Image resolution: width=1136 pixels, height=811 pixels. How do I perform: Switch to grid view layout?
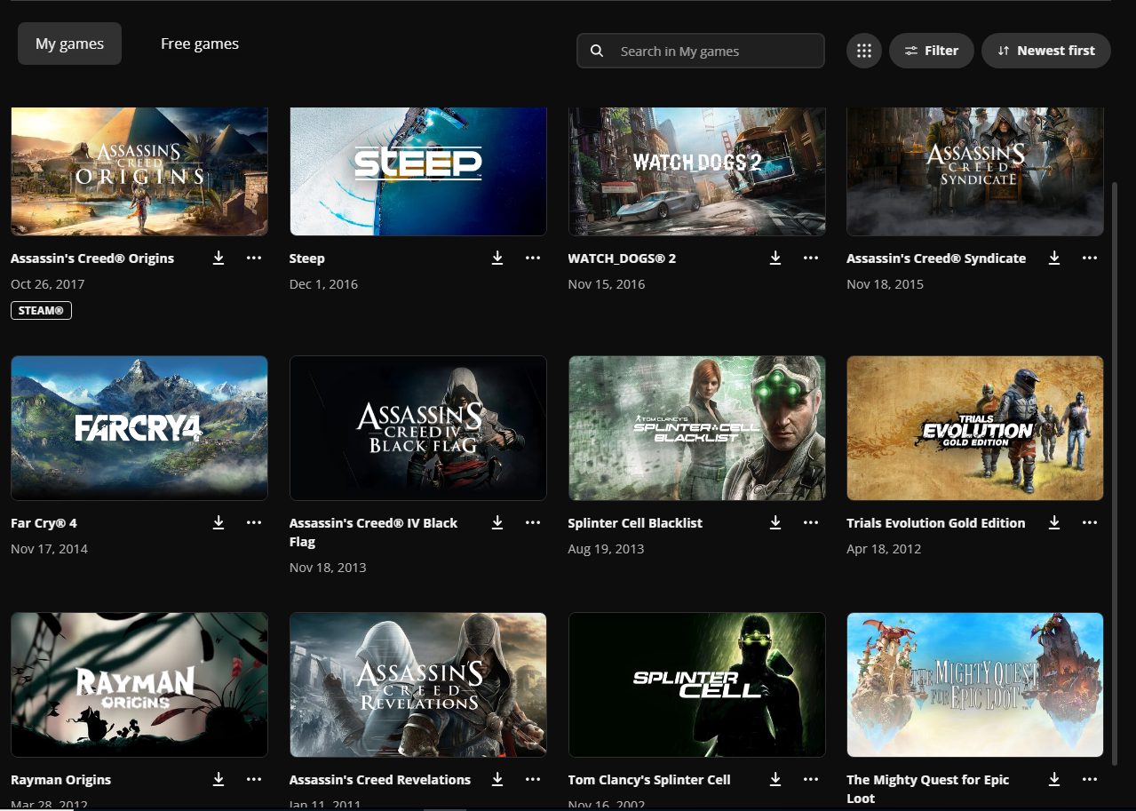864,51
